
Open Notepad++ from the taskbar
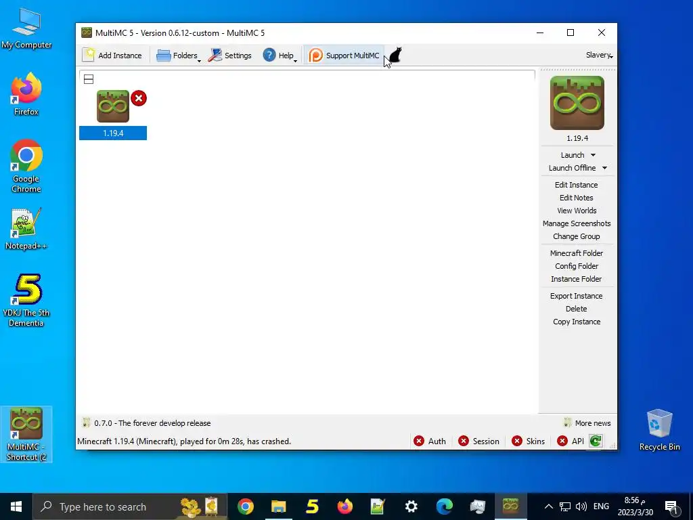coord(378,506)
